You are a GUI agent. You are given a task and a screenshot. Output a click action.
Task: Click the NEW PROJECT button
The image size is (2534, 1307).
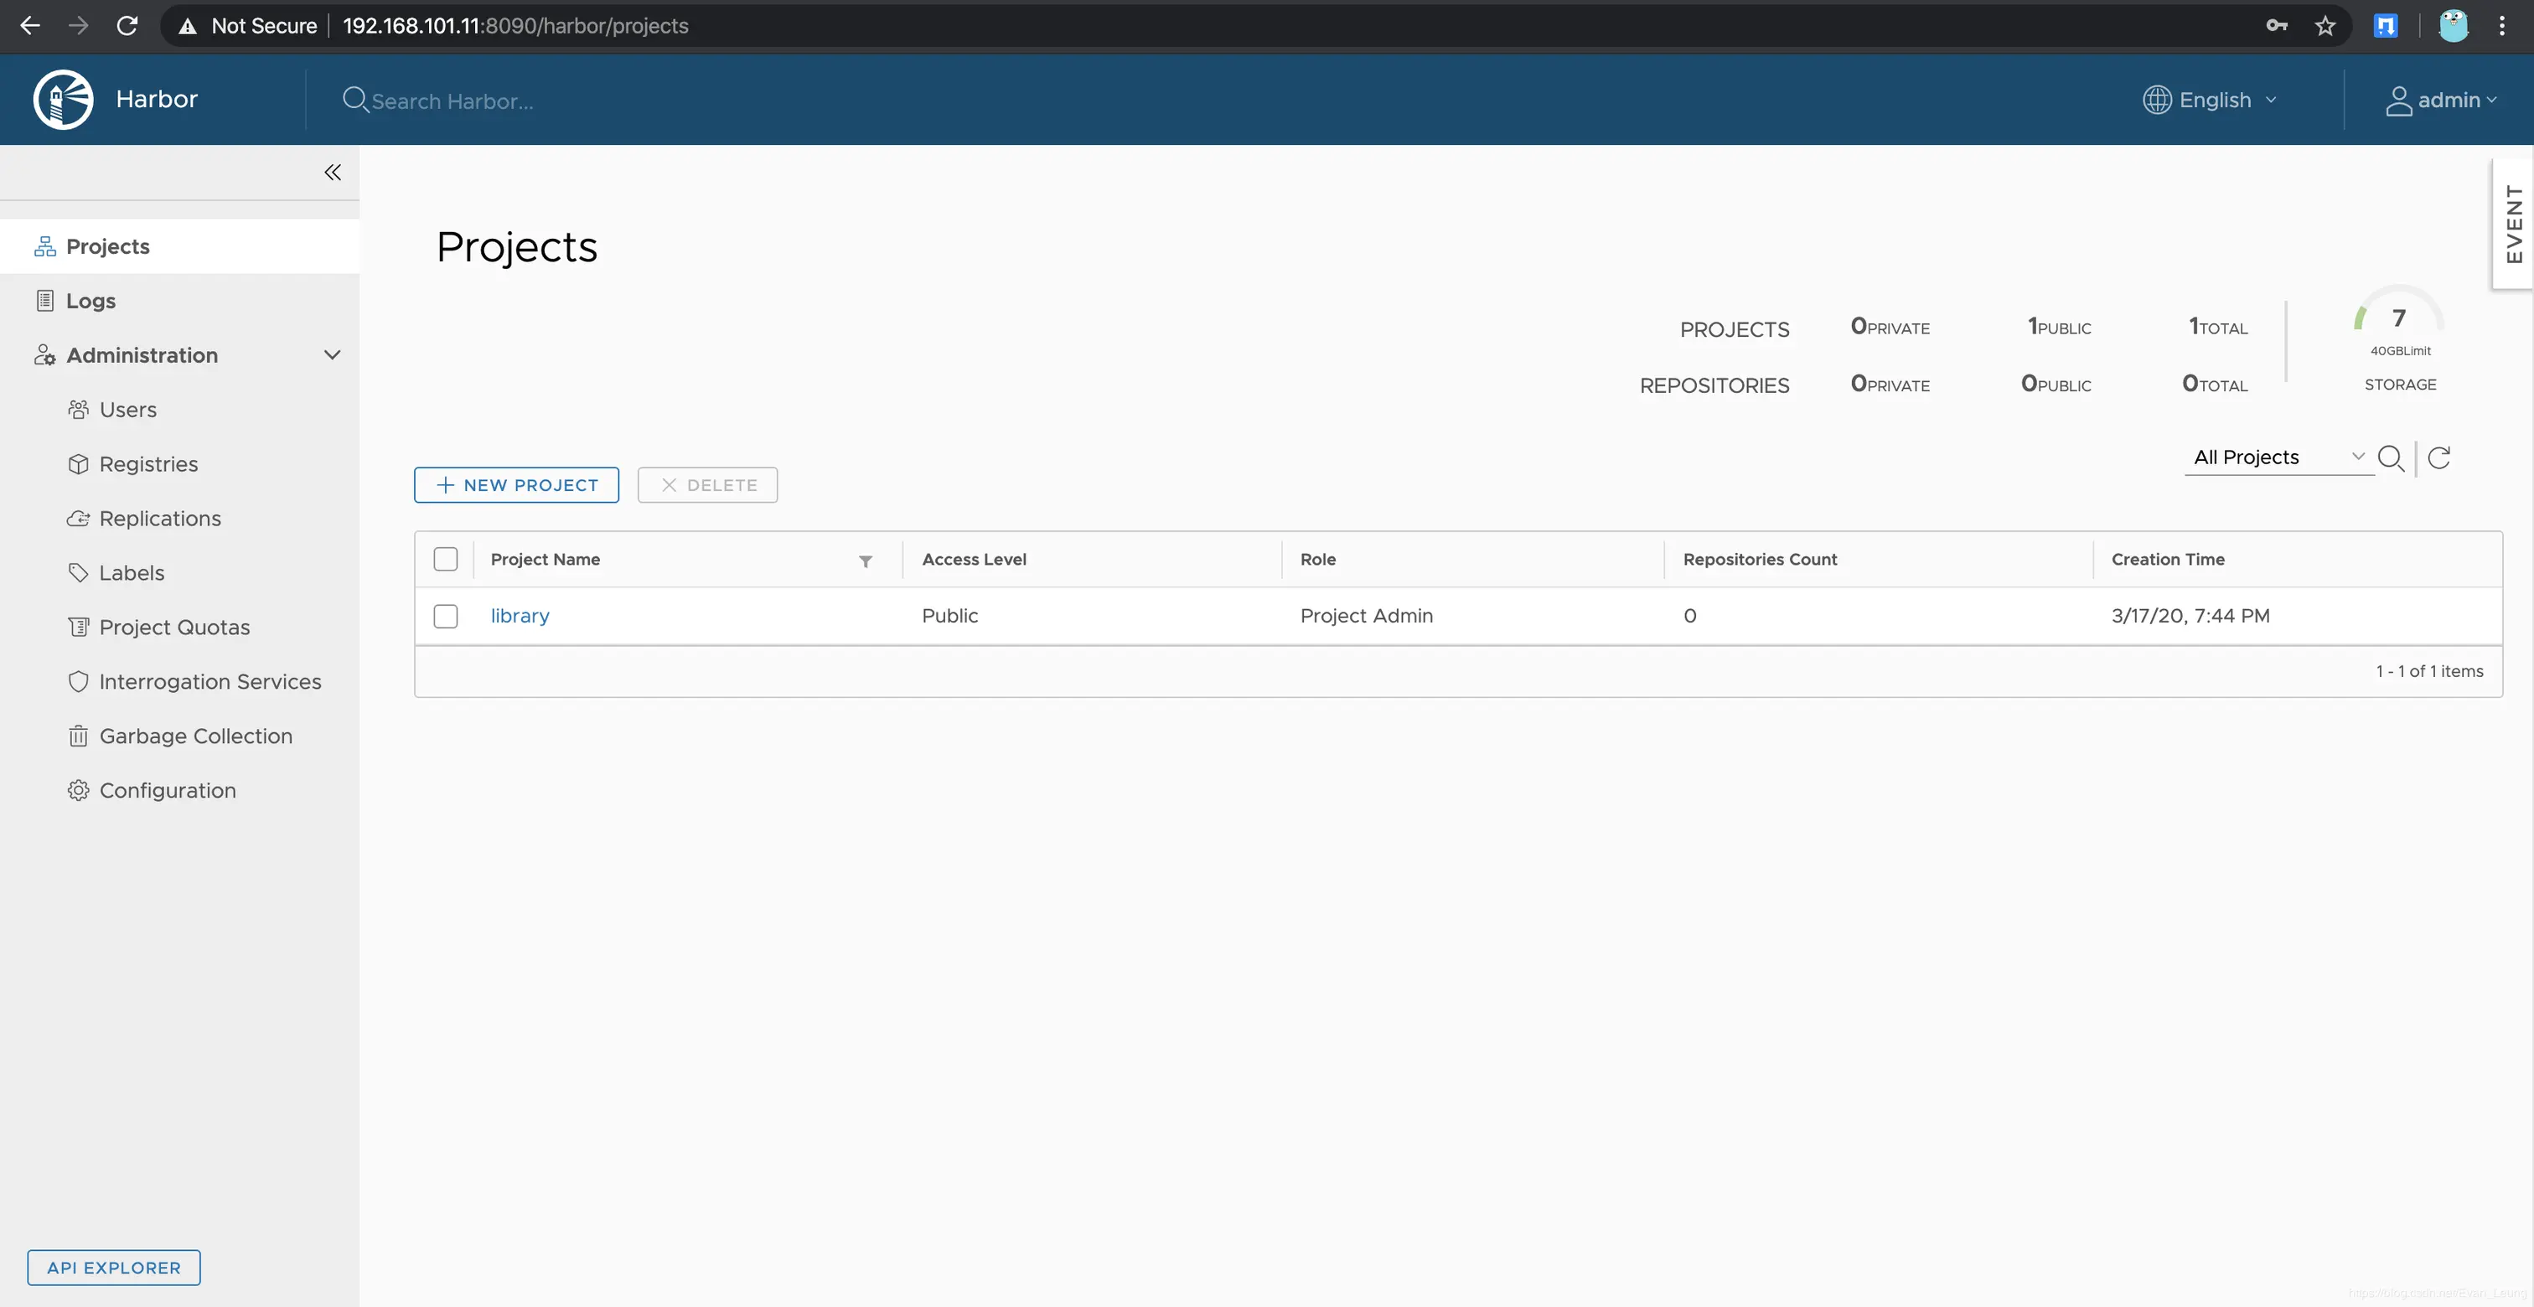click(x=516, y=485)
